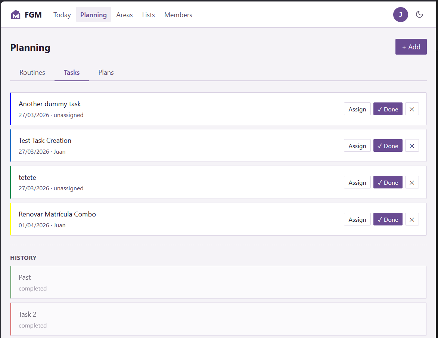Delete 'Another dummy task' with its X icon
This screenshot has height=338, width=438.
point(412,109)
